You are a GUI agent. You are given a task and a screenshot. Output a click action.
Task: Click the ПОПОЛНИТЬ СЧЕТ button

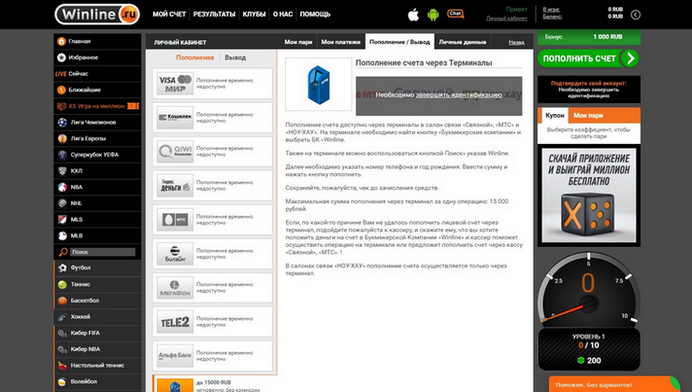point(588,58)
